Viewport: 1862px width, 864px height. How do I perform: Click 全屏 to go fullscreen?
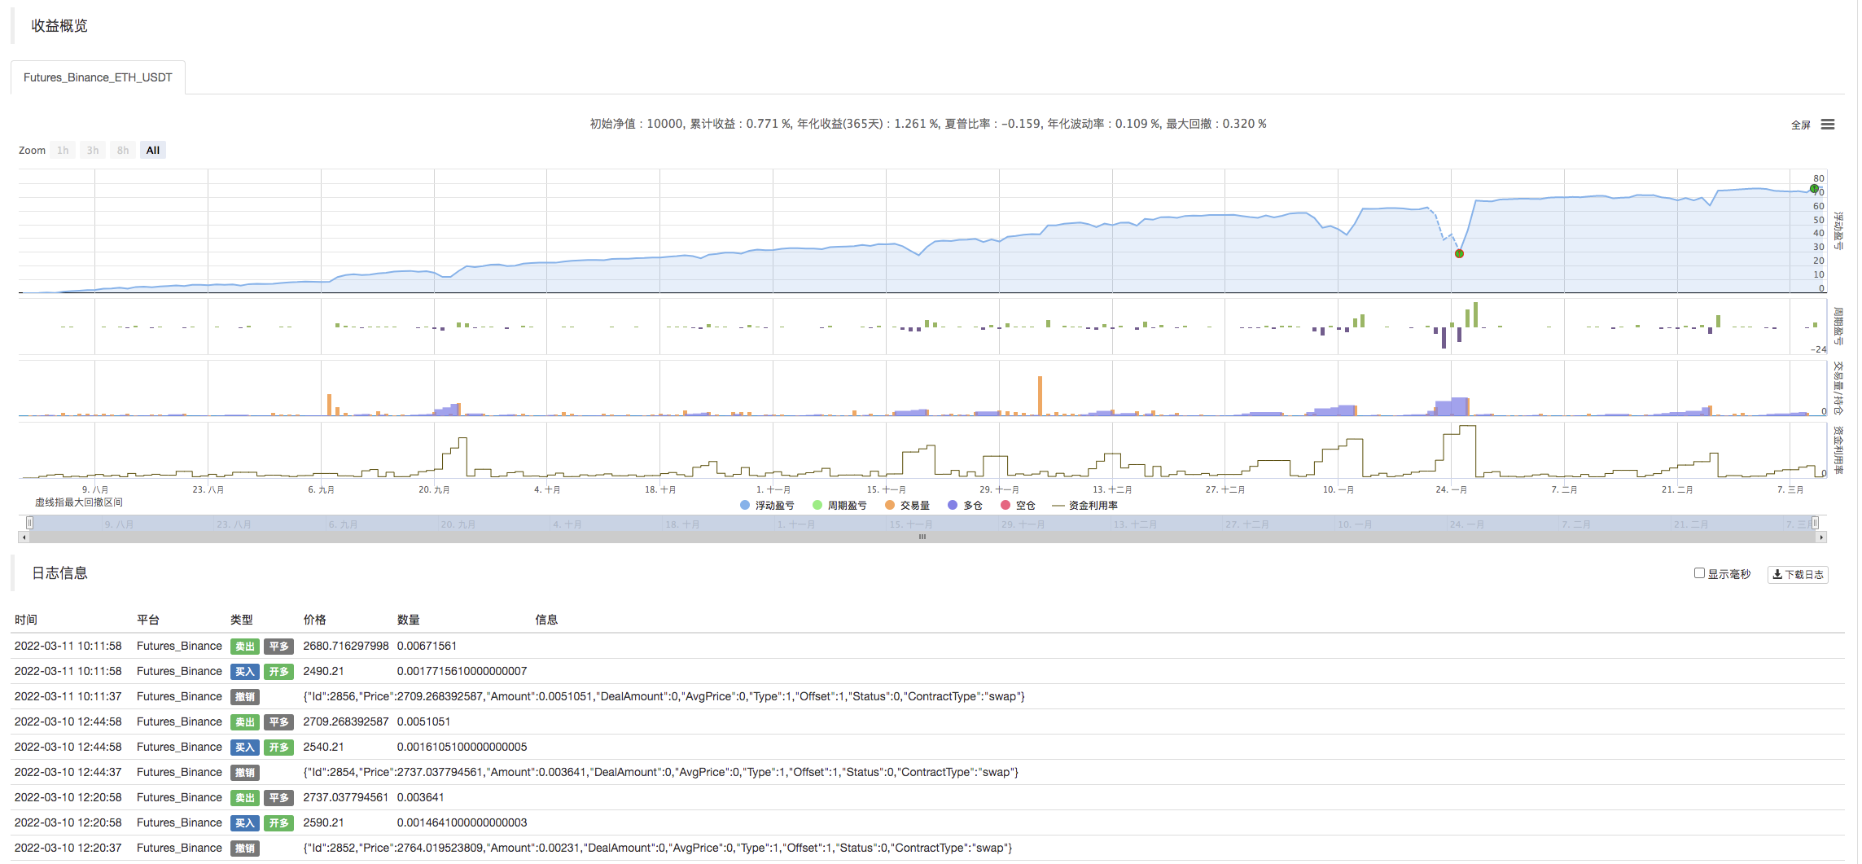click(1800, 125)
